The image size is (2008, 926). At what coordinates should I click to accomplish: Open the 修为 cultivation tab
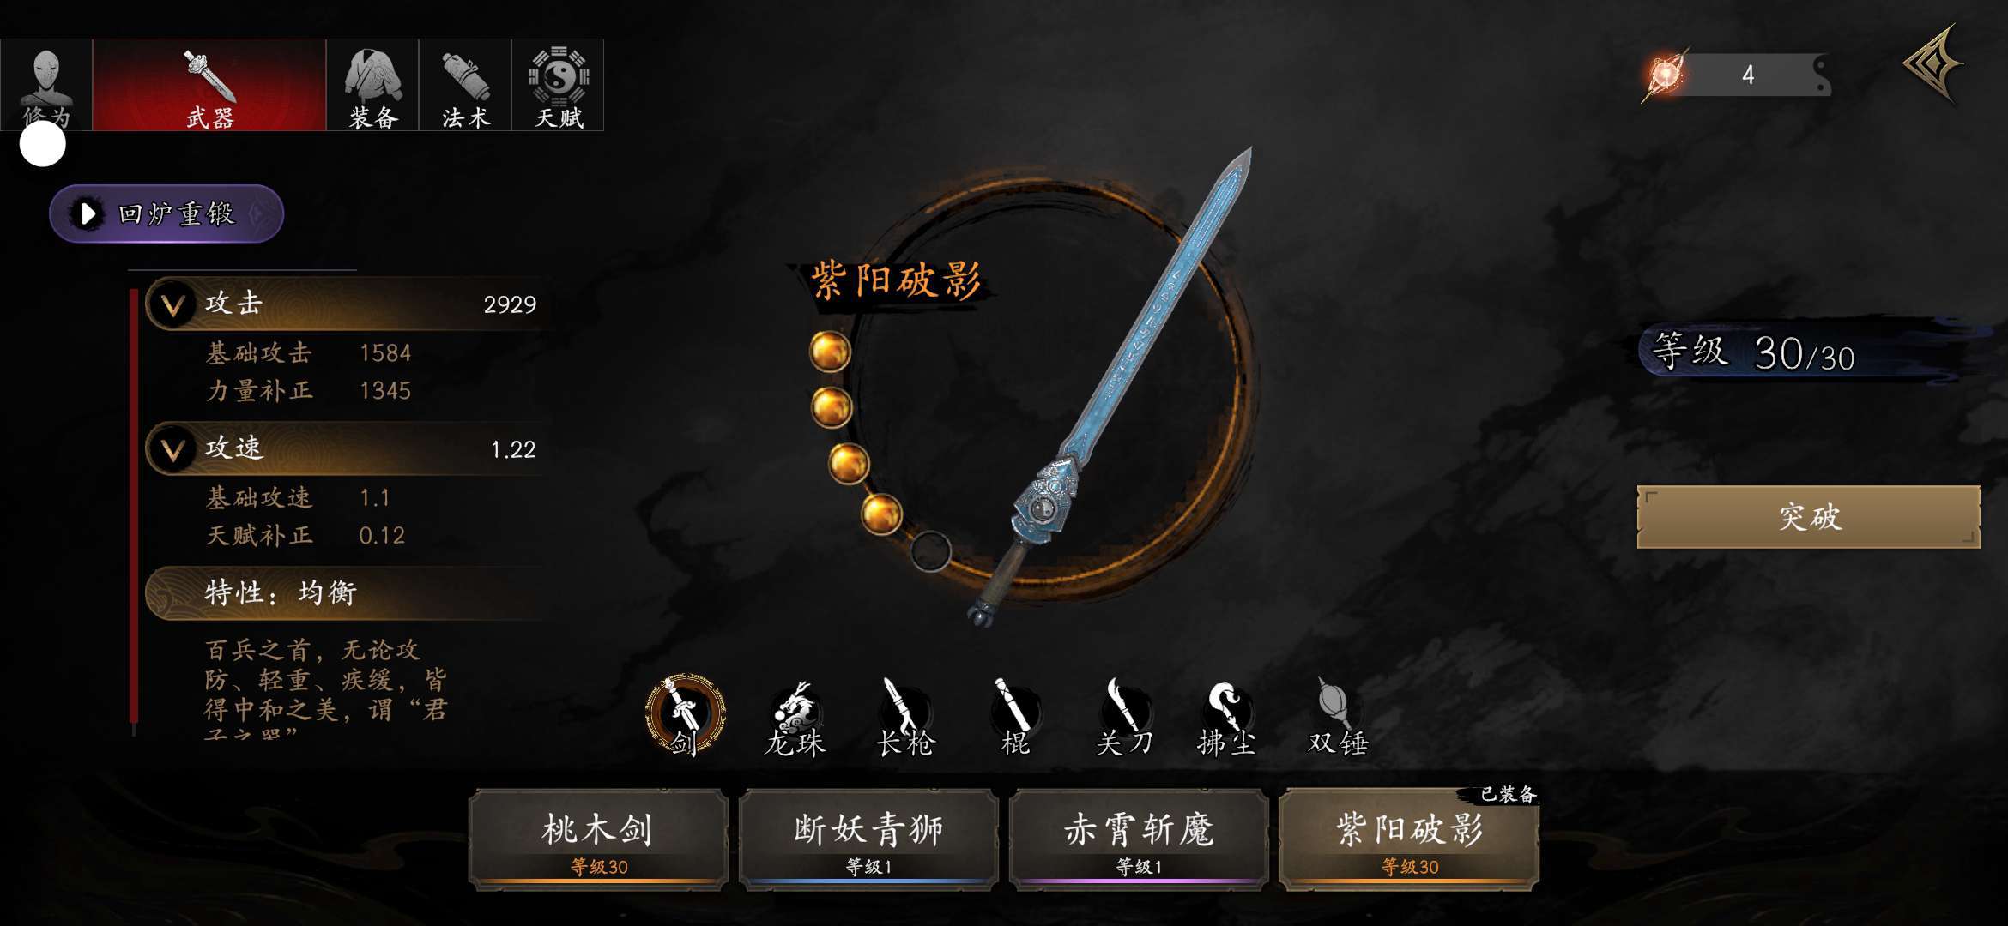coord(46,85)
